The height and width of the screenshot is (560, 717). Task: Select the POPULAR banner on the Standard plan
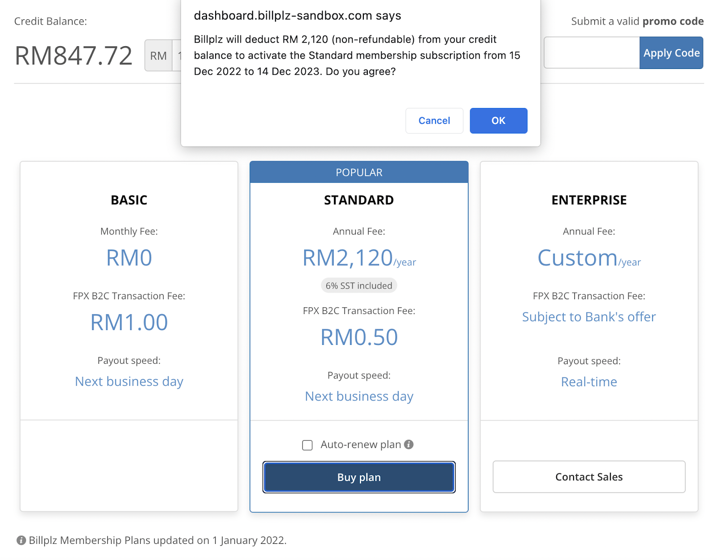[x=359, y=172]
